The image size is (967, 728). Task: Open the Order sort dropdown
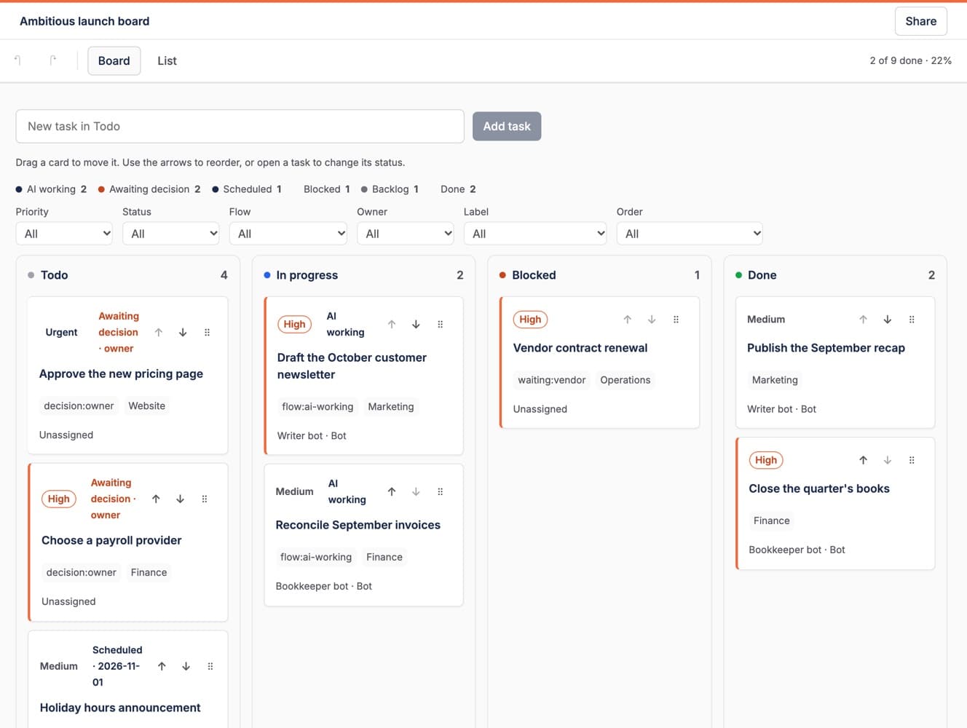click(x=690, y=234)
